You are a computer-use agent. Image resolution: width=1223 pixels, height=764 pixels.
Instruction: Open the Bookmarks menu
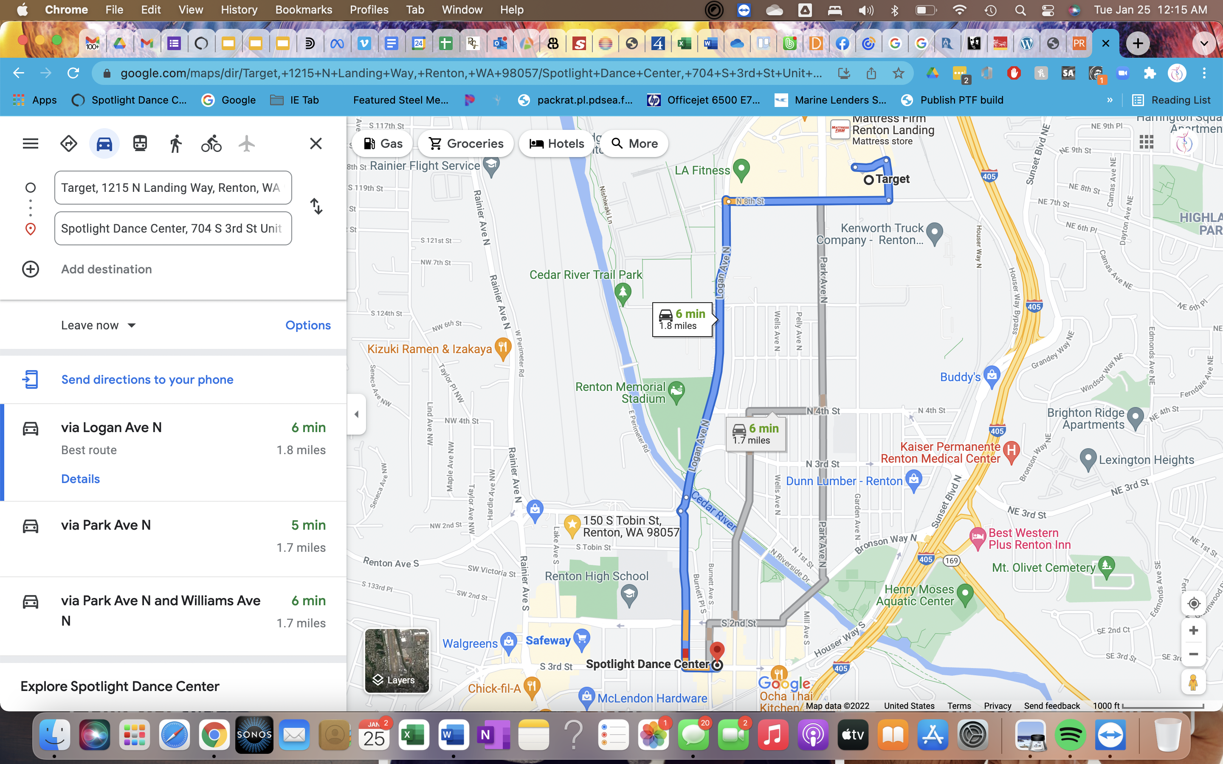(303, 10)
